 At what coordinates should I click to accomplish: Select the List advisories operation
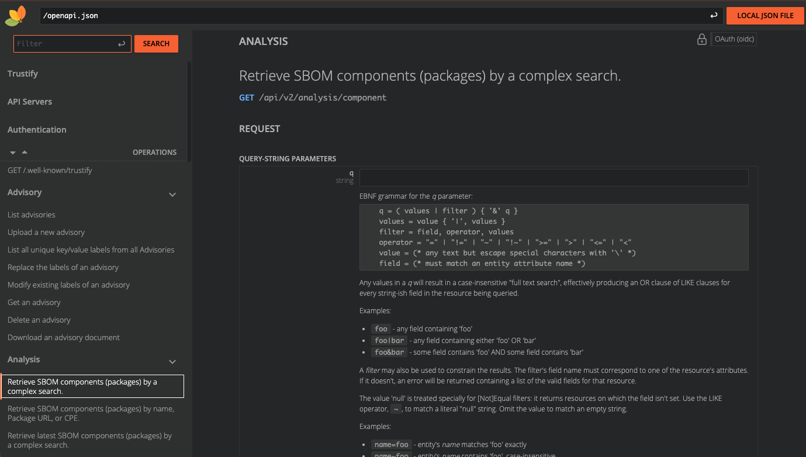click(x=32, y=215)
